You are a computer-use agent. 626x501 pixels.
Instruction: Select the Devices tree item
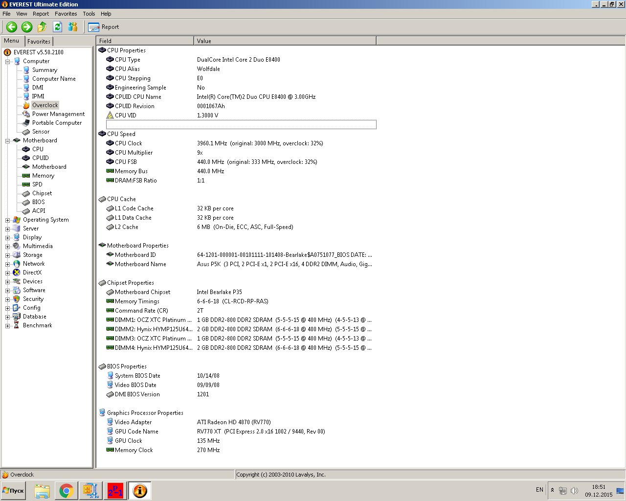coord(32,281)
